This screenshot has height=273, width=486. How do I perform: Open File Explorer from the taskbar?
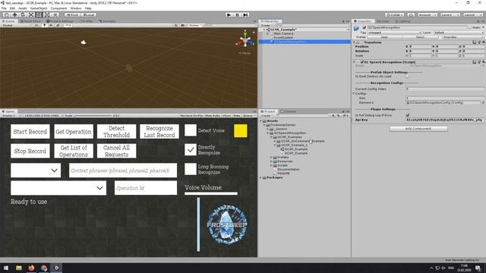coord(19,268)
